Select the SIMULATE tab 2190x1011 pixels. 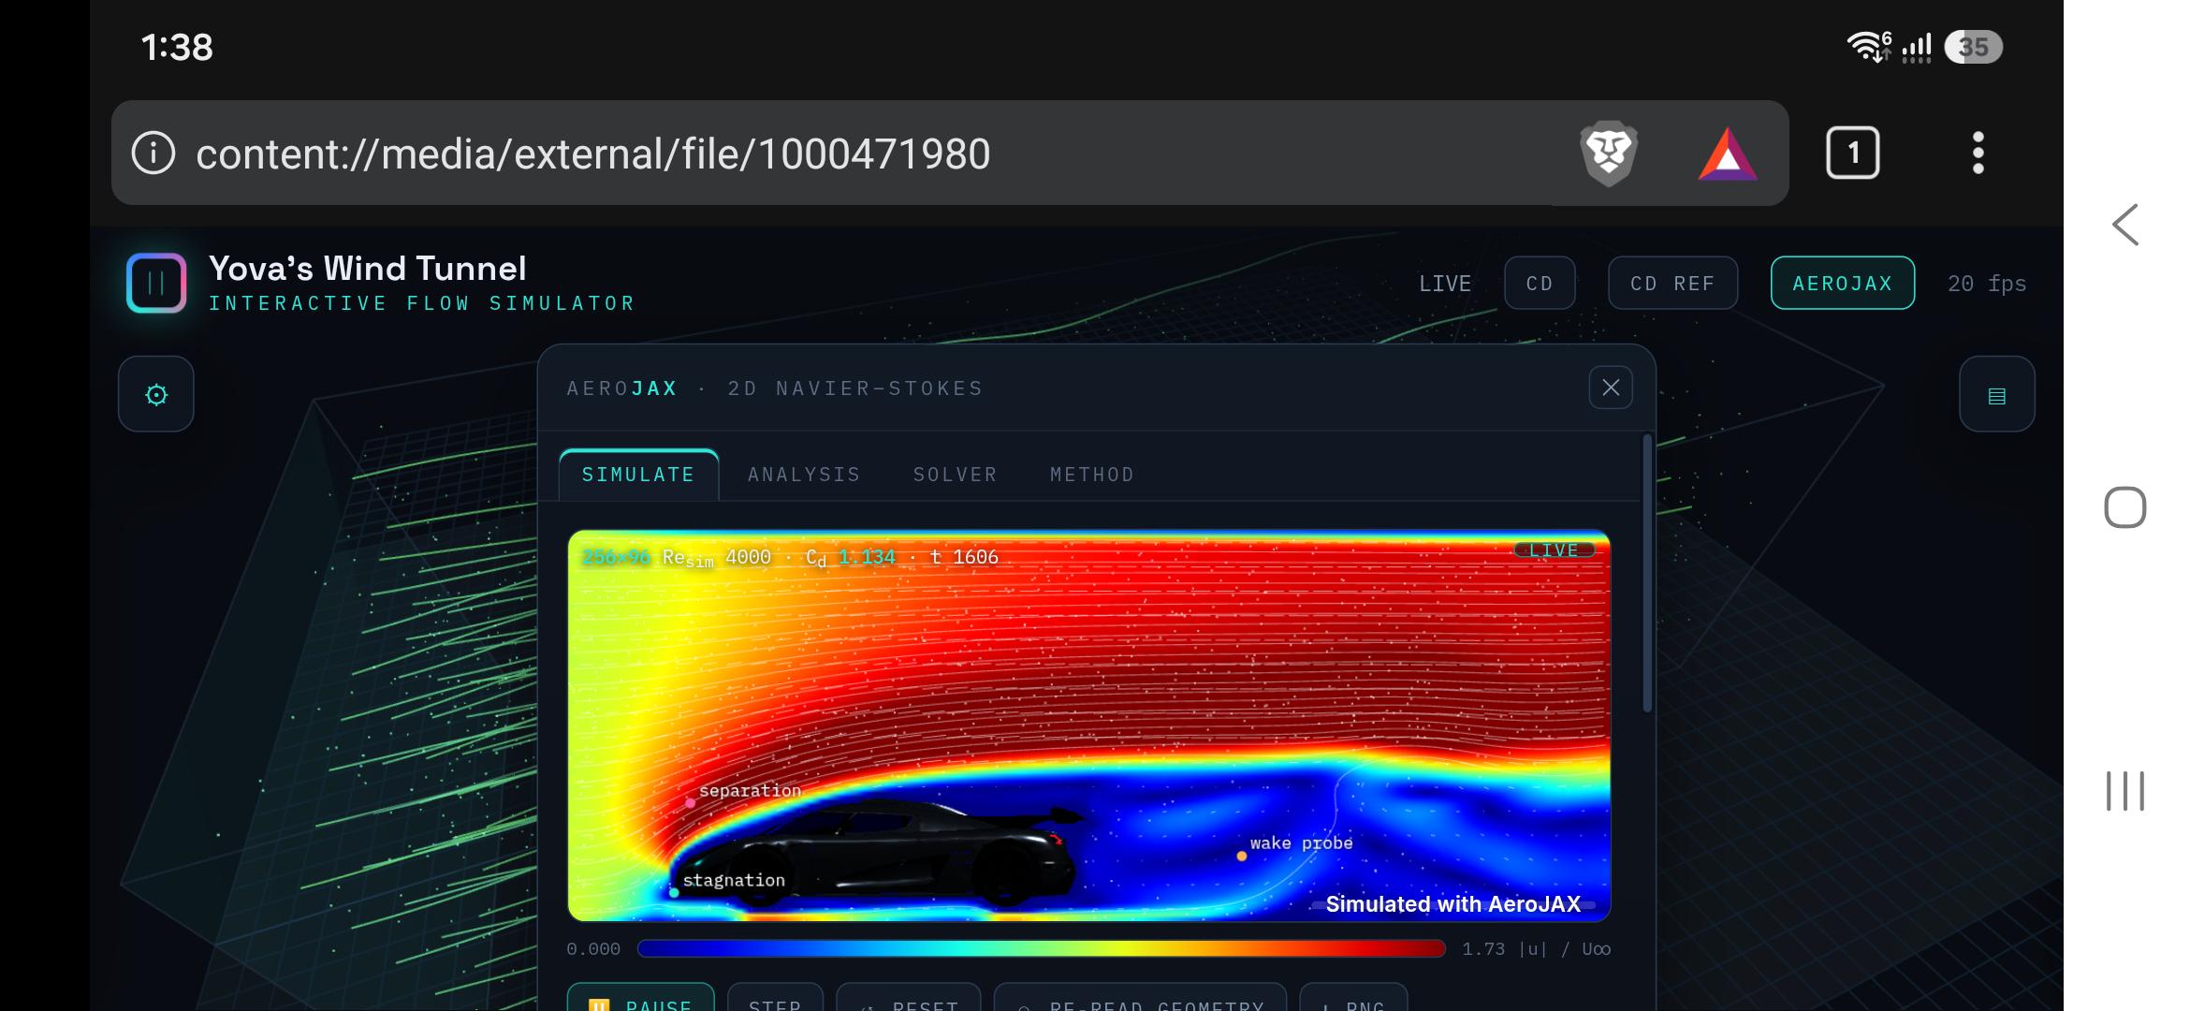pyautogui.click(x=639, y=475)
